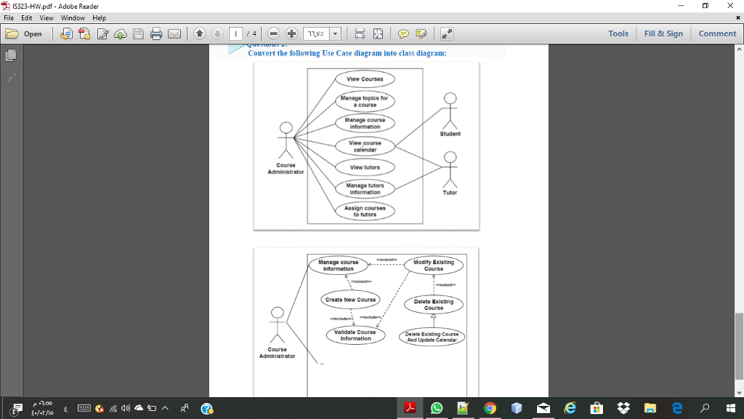Click the cloud upload icon
744x419 pixels.
click(x=121, y=33)
